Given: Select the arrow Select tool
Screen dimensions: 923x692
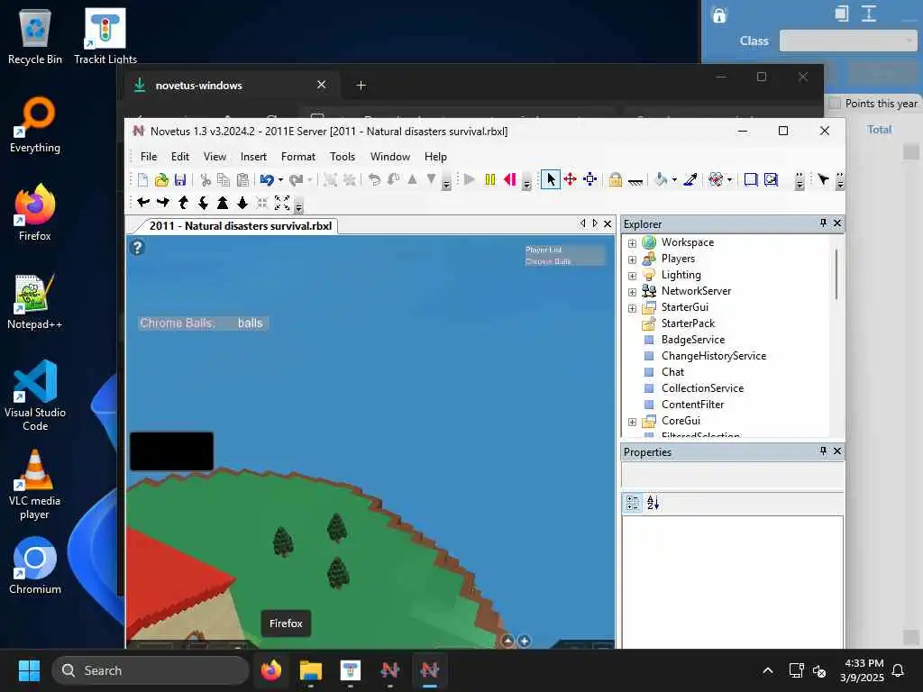Looking at the screenshot, I should point(551,179).
